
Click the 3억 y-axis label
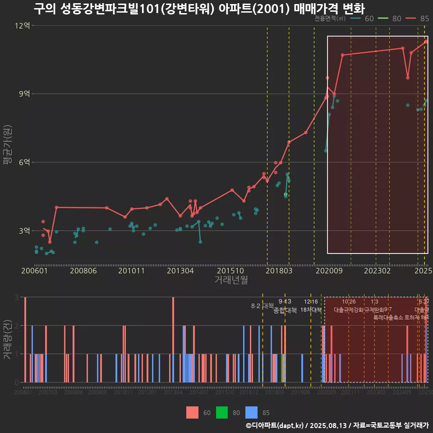tap(24, 230)
